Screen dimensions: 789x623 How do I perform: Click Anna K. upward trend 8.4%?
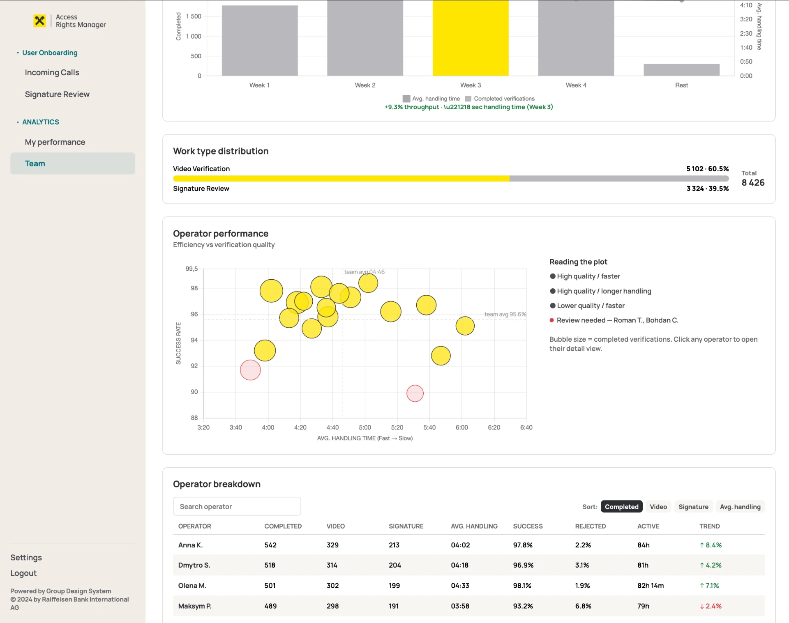pos(711,545)
